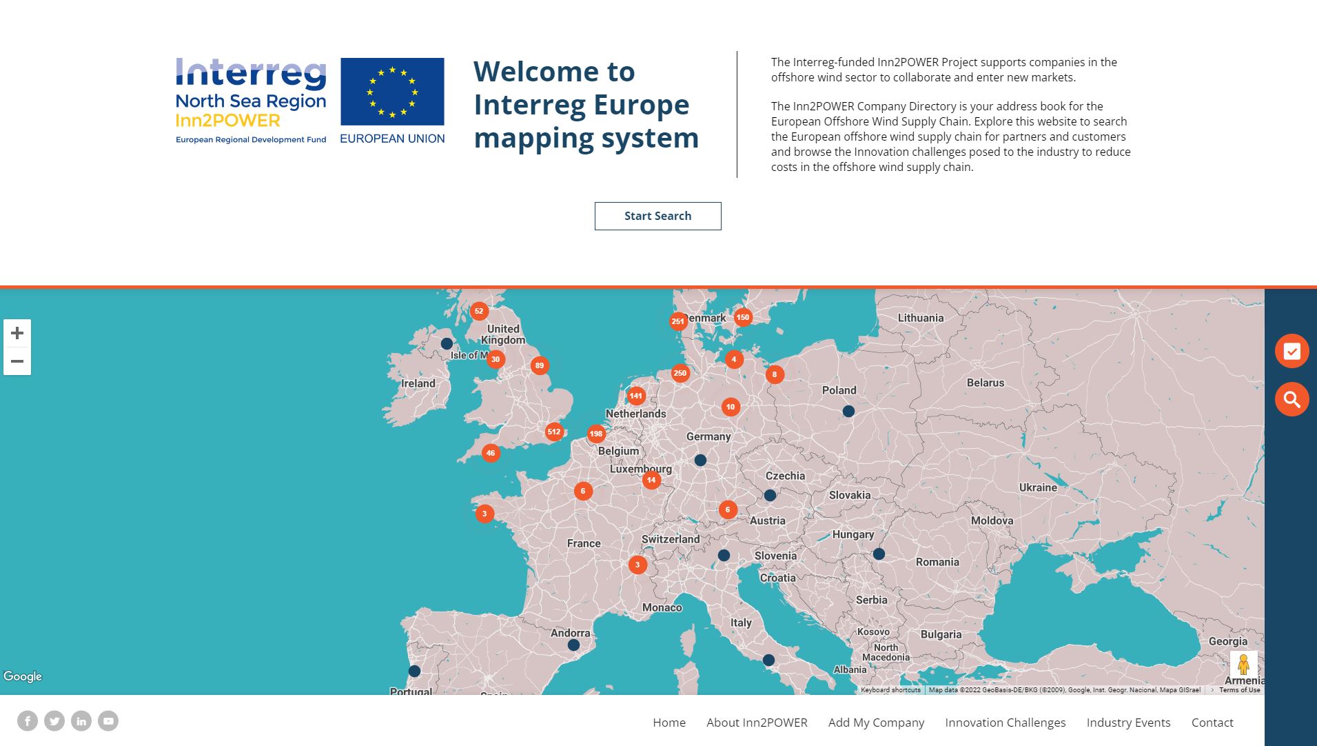The image size is (1317, 746).
Task: Open Innovation Challenges page
Action: click(1005, 723)
